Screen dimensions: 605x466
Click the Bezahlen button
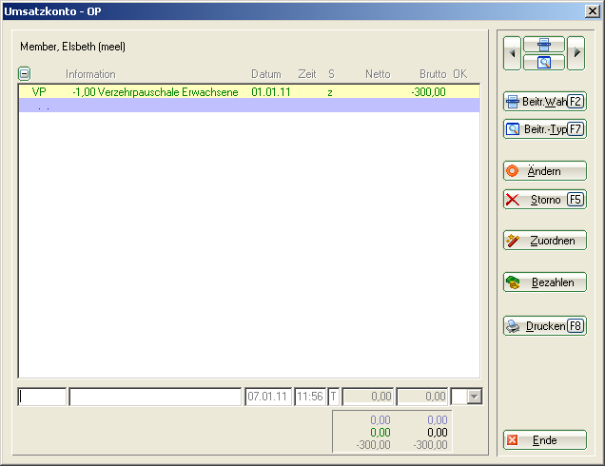coord(545,282)
